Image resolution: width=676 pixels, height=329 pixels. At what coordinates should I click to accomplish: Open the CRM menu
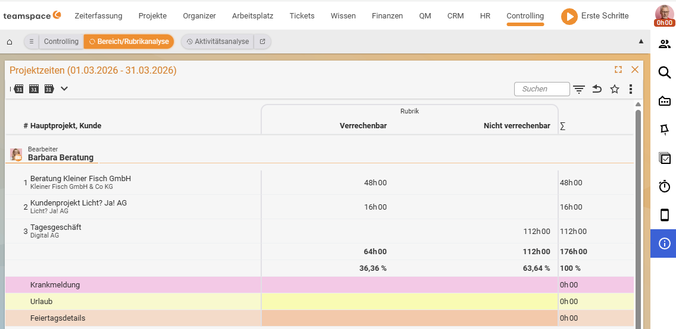456,16
